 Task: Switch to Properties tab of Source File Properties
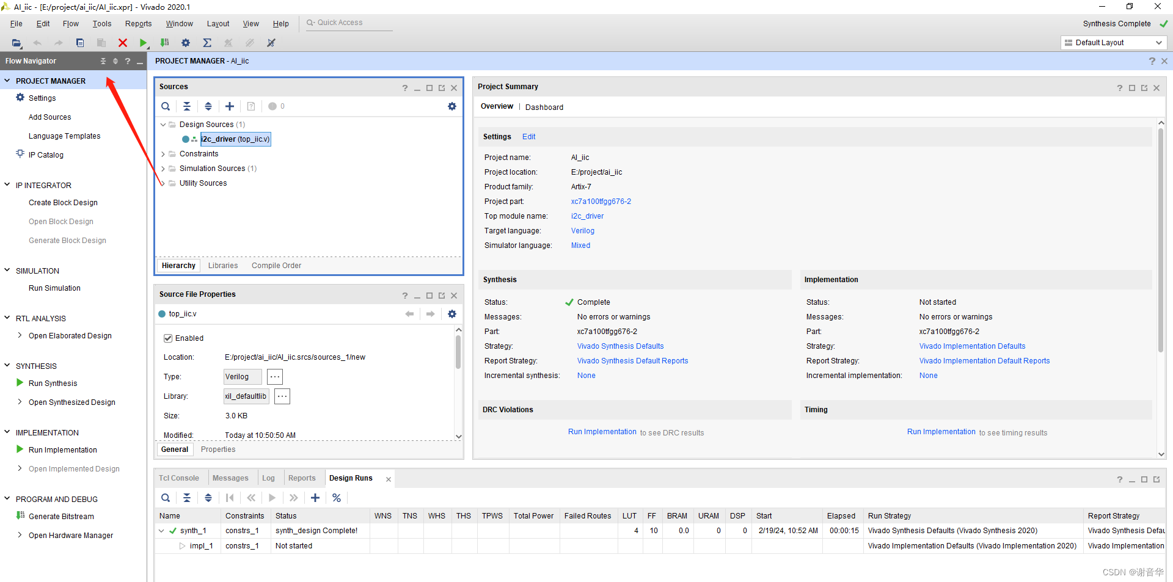click(x=218, y=449)
